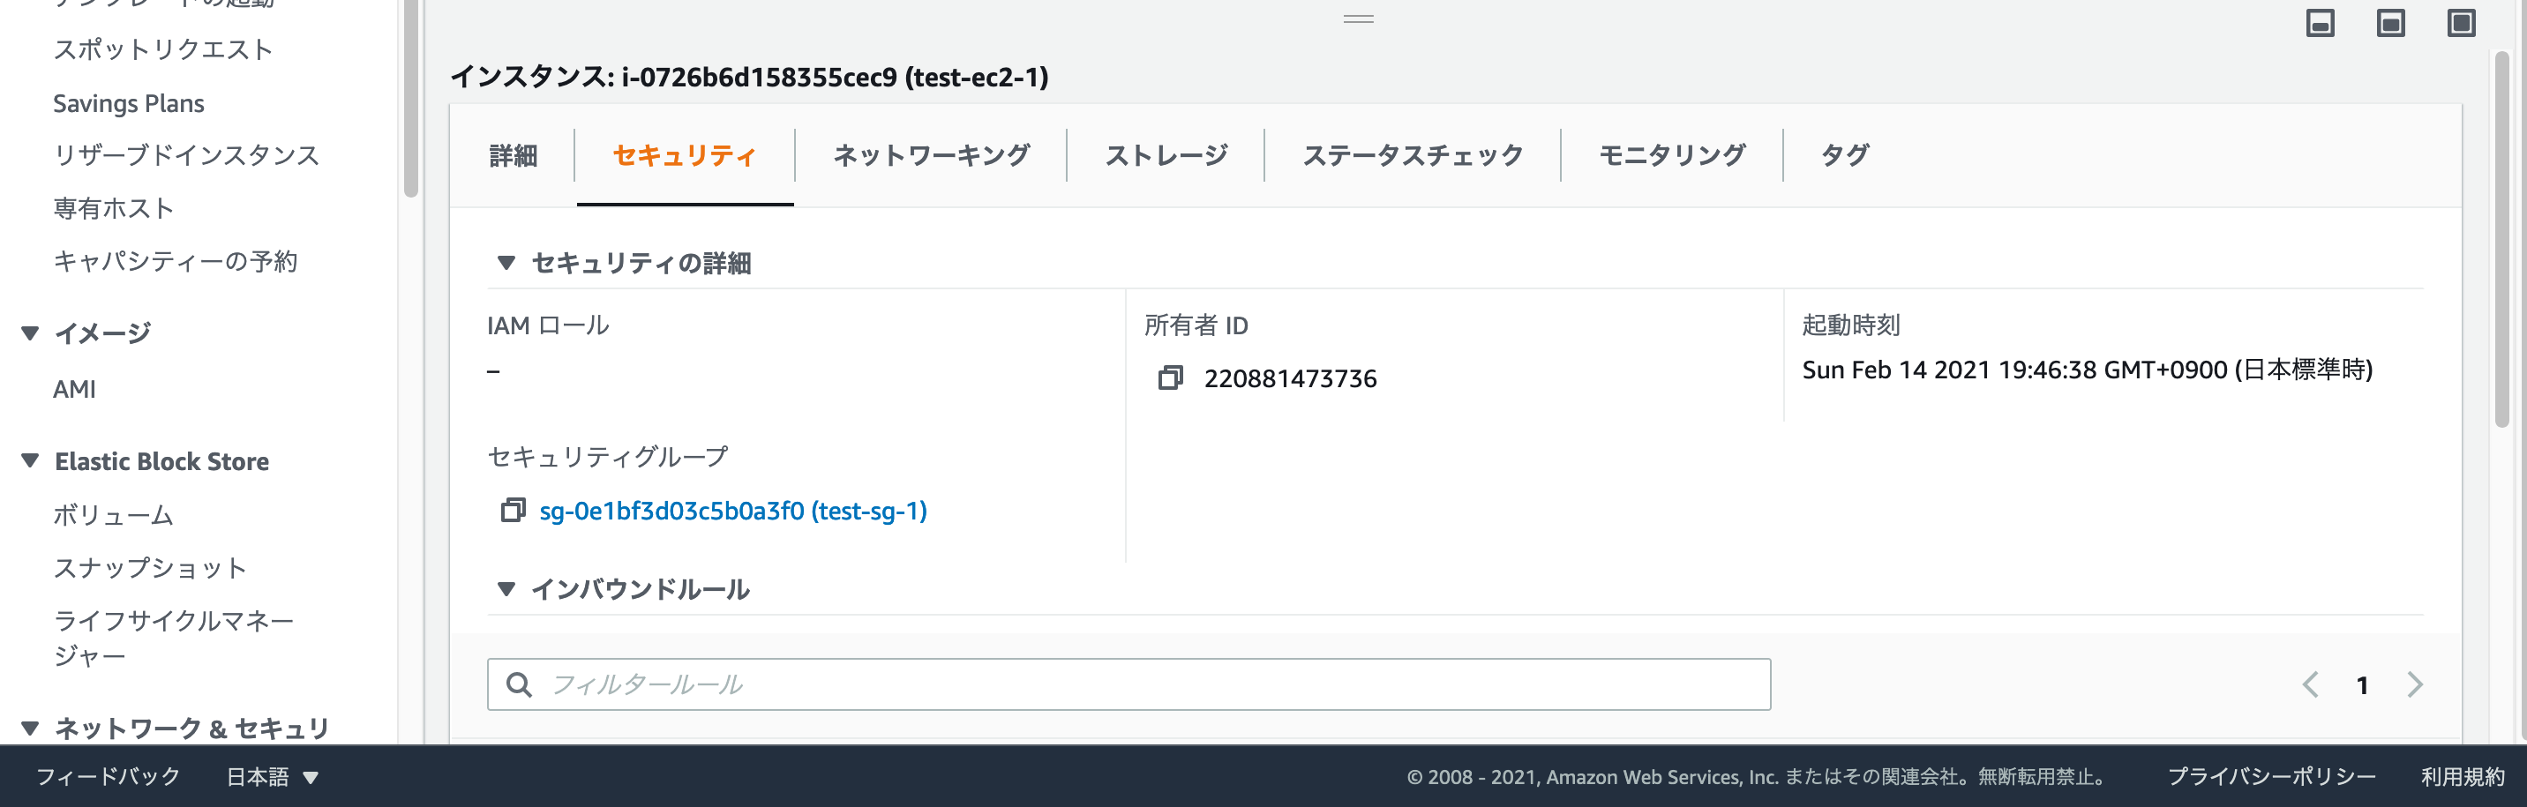This screenshot has height=807, width=2527.
Task: Open the プライバシーポリシー footer link
Action: [2272, 775]
